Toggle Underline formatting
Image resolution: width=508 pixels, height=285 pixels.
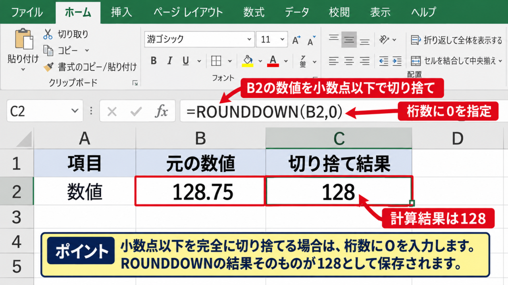click(185, 61)
